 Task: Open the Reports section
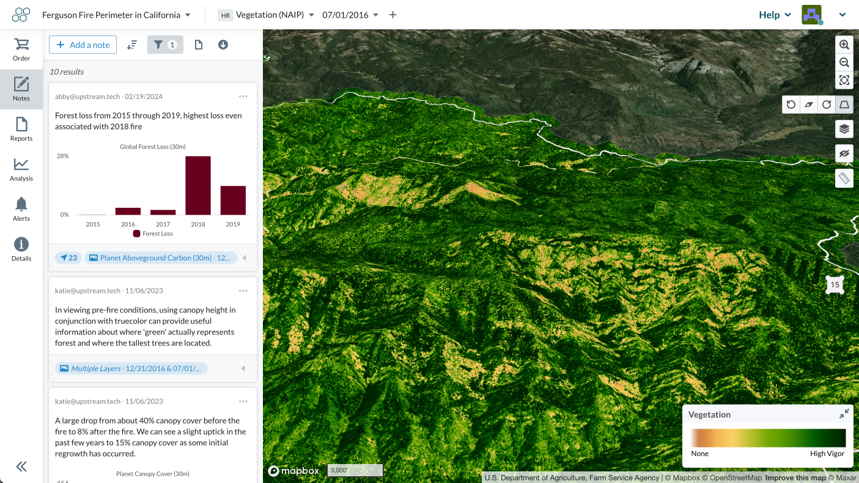(x=21, y=129)
